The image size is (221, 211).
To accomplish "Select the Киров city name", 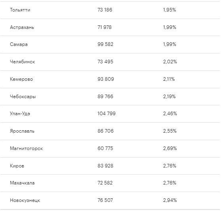I will tap(17, 166).
